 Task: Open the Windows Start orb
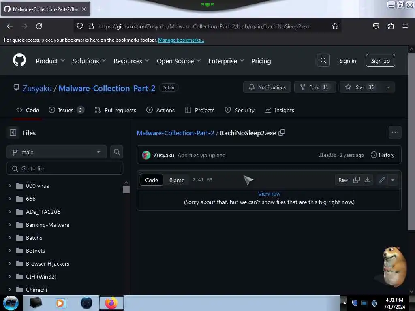11,303
